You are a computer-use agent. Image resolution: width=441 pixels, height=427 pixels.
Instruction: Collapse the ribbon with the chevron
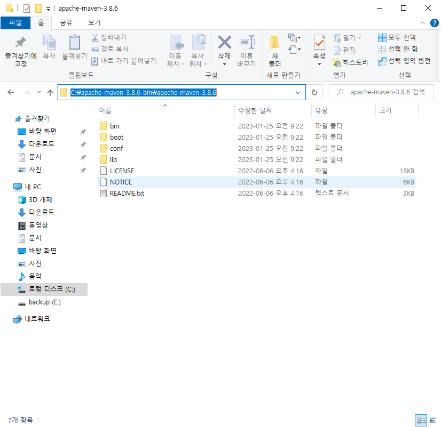point(423,23)
